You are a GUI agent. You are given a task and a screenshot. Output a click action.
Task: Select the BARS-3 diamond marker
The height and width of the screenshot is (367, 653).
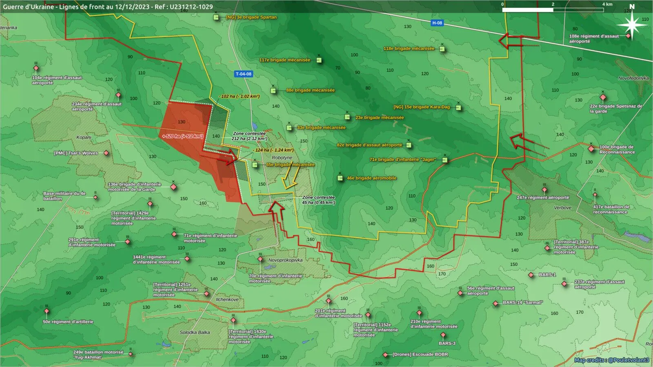click(443, 335)
